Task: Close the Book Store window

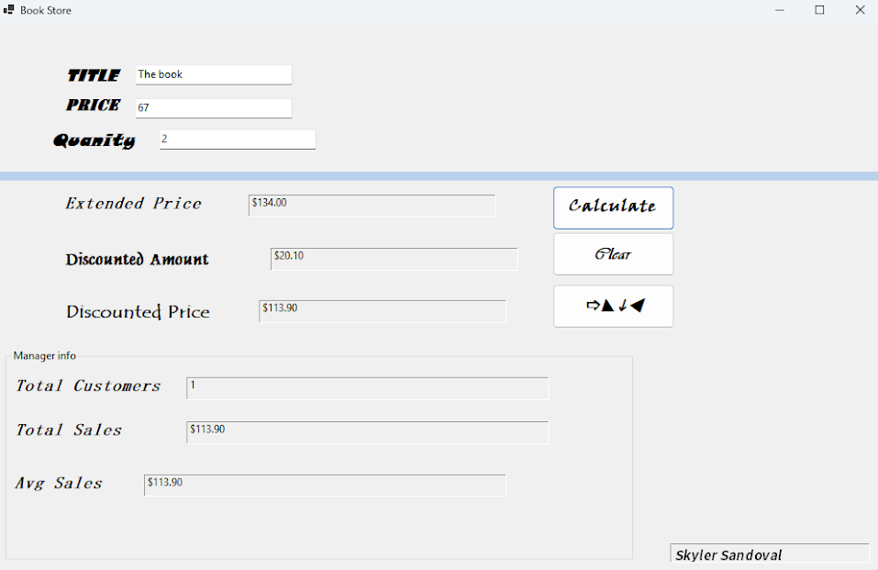Action: tap(860, 10)
